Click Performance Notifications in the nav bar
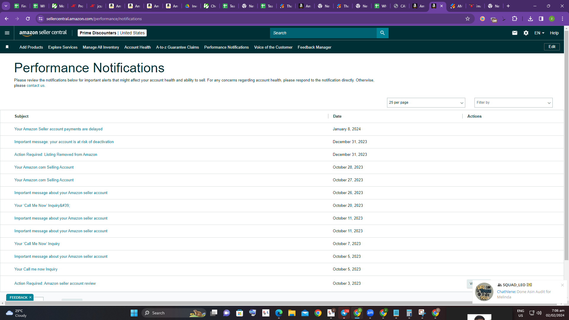The image size is (569, 320). (226, 47)
